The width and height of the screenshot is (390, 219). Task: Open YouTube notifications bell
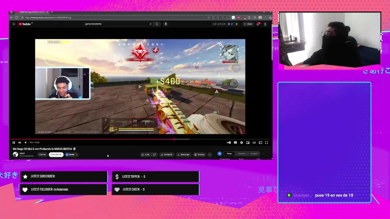[x=258, y=24]
